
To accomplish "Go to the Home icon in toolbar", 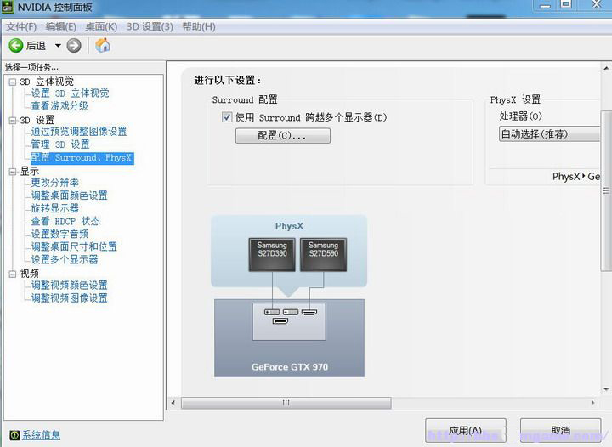I will pos(103,46).
